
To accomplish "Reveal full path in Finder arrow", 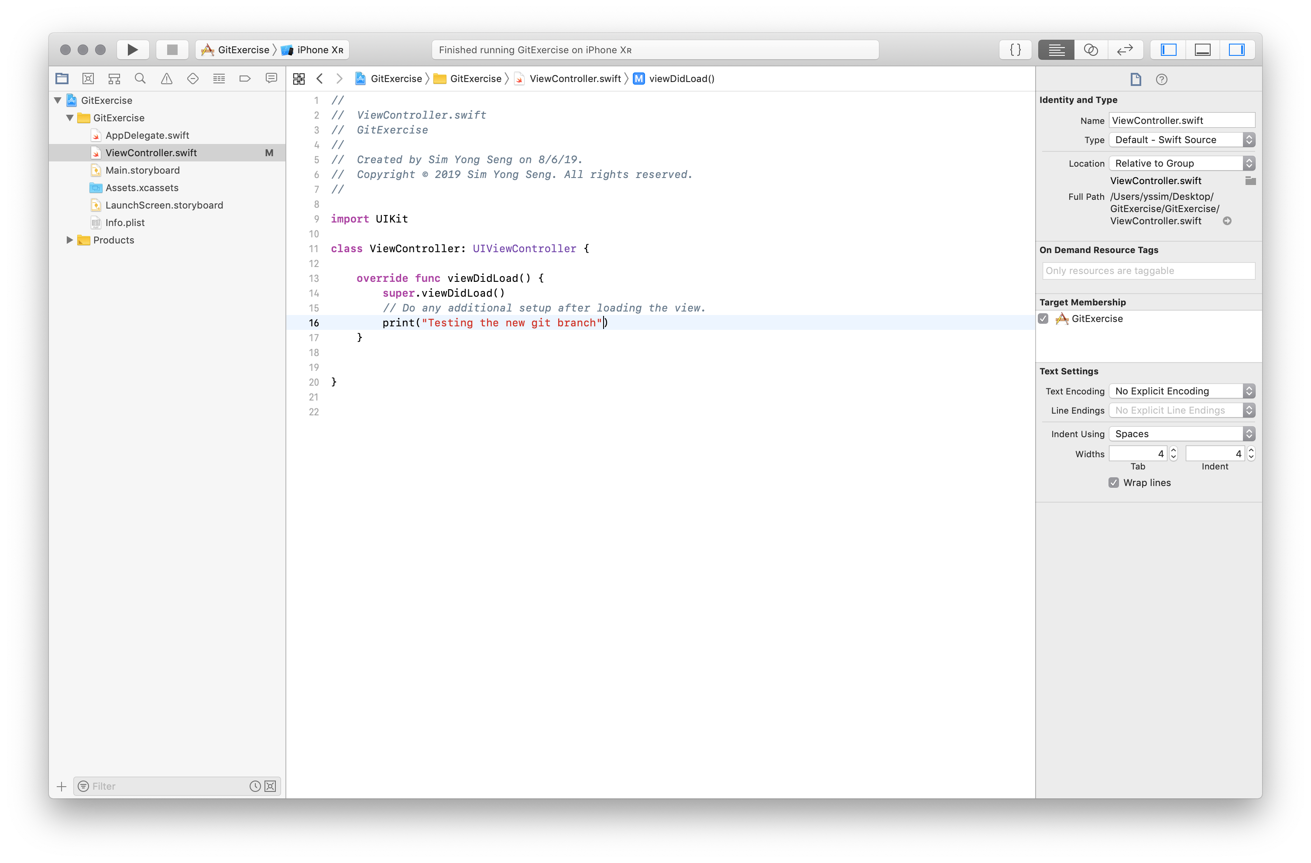I will (1227, 221).
